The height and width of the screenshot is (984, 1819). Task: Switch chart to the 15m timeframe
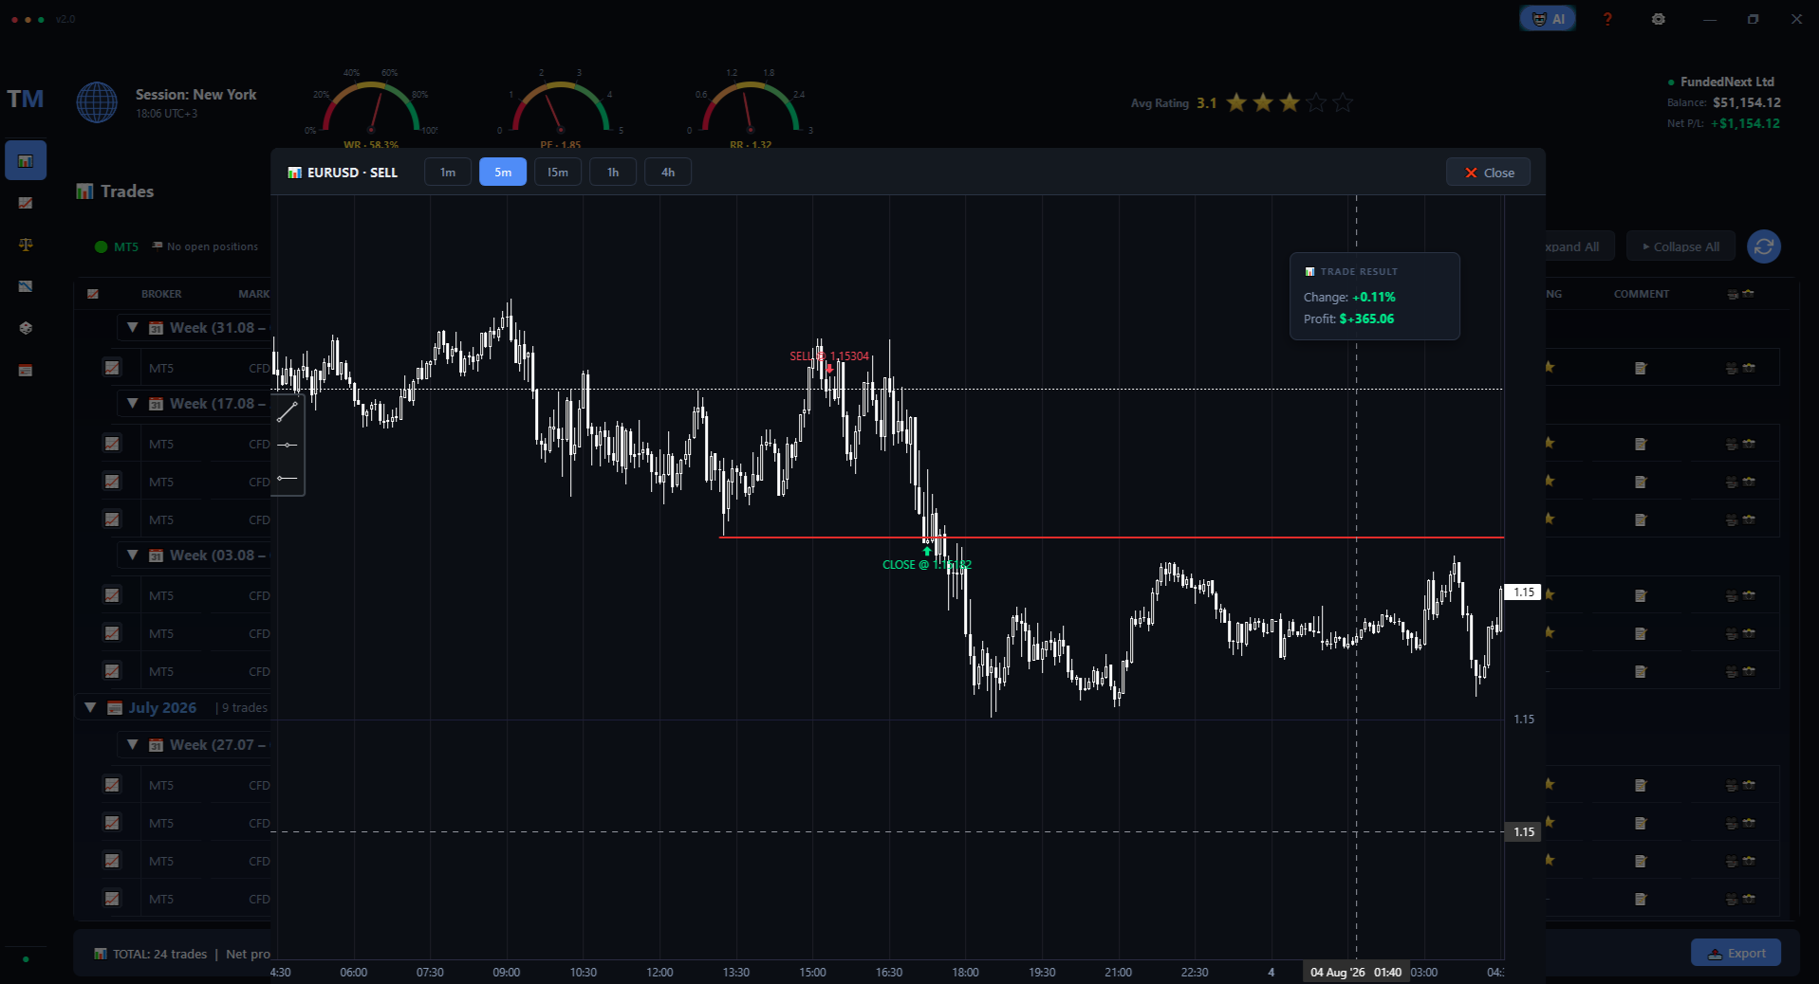[558, 173]
